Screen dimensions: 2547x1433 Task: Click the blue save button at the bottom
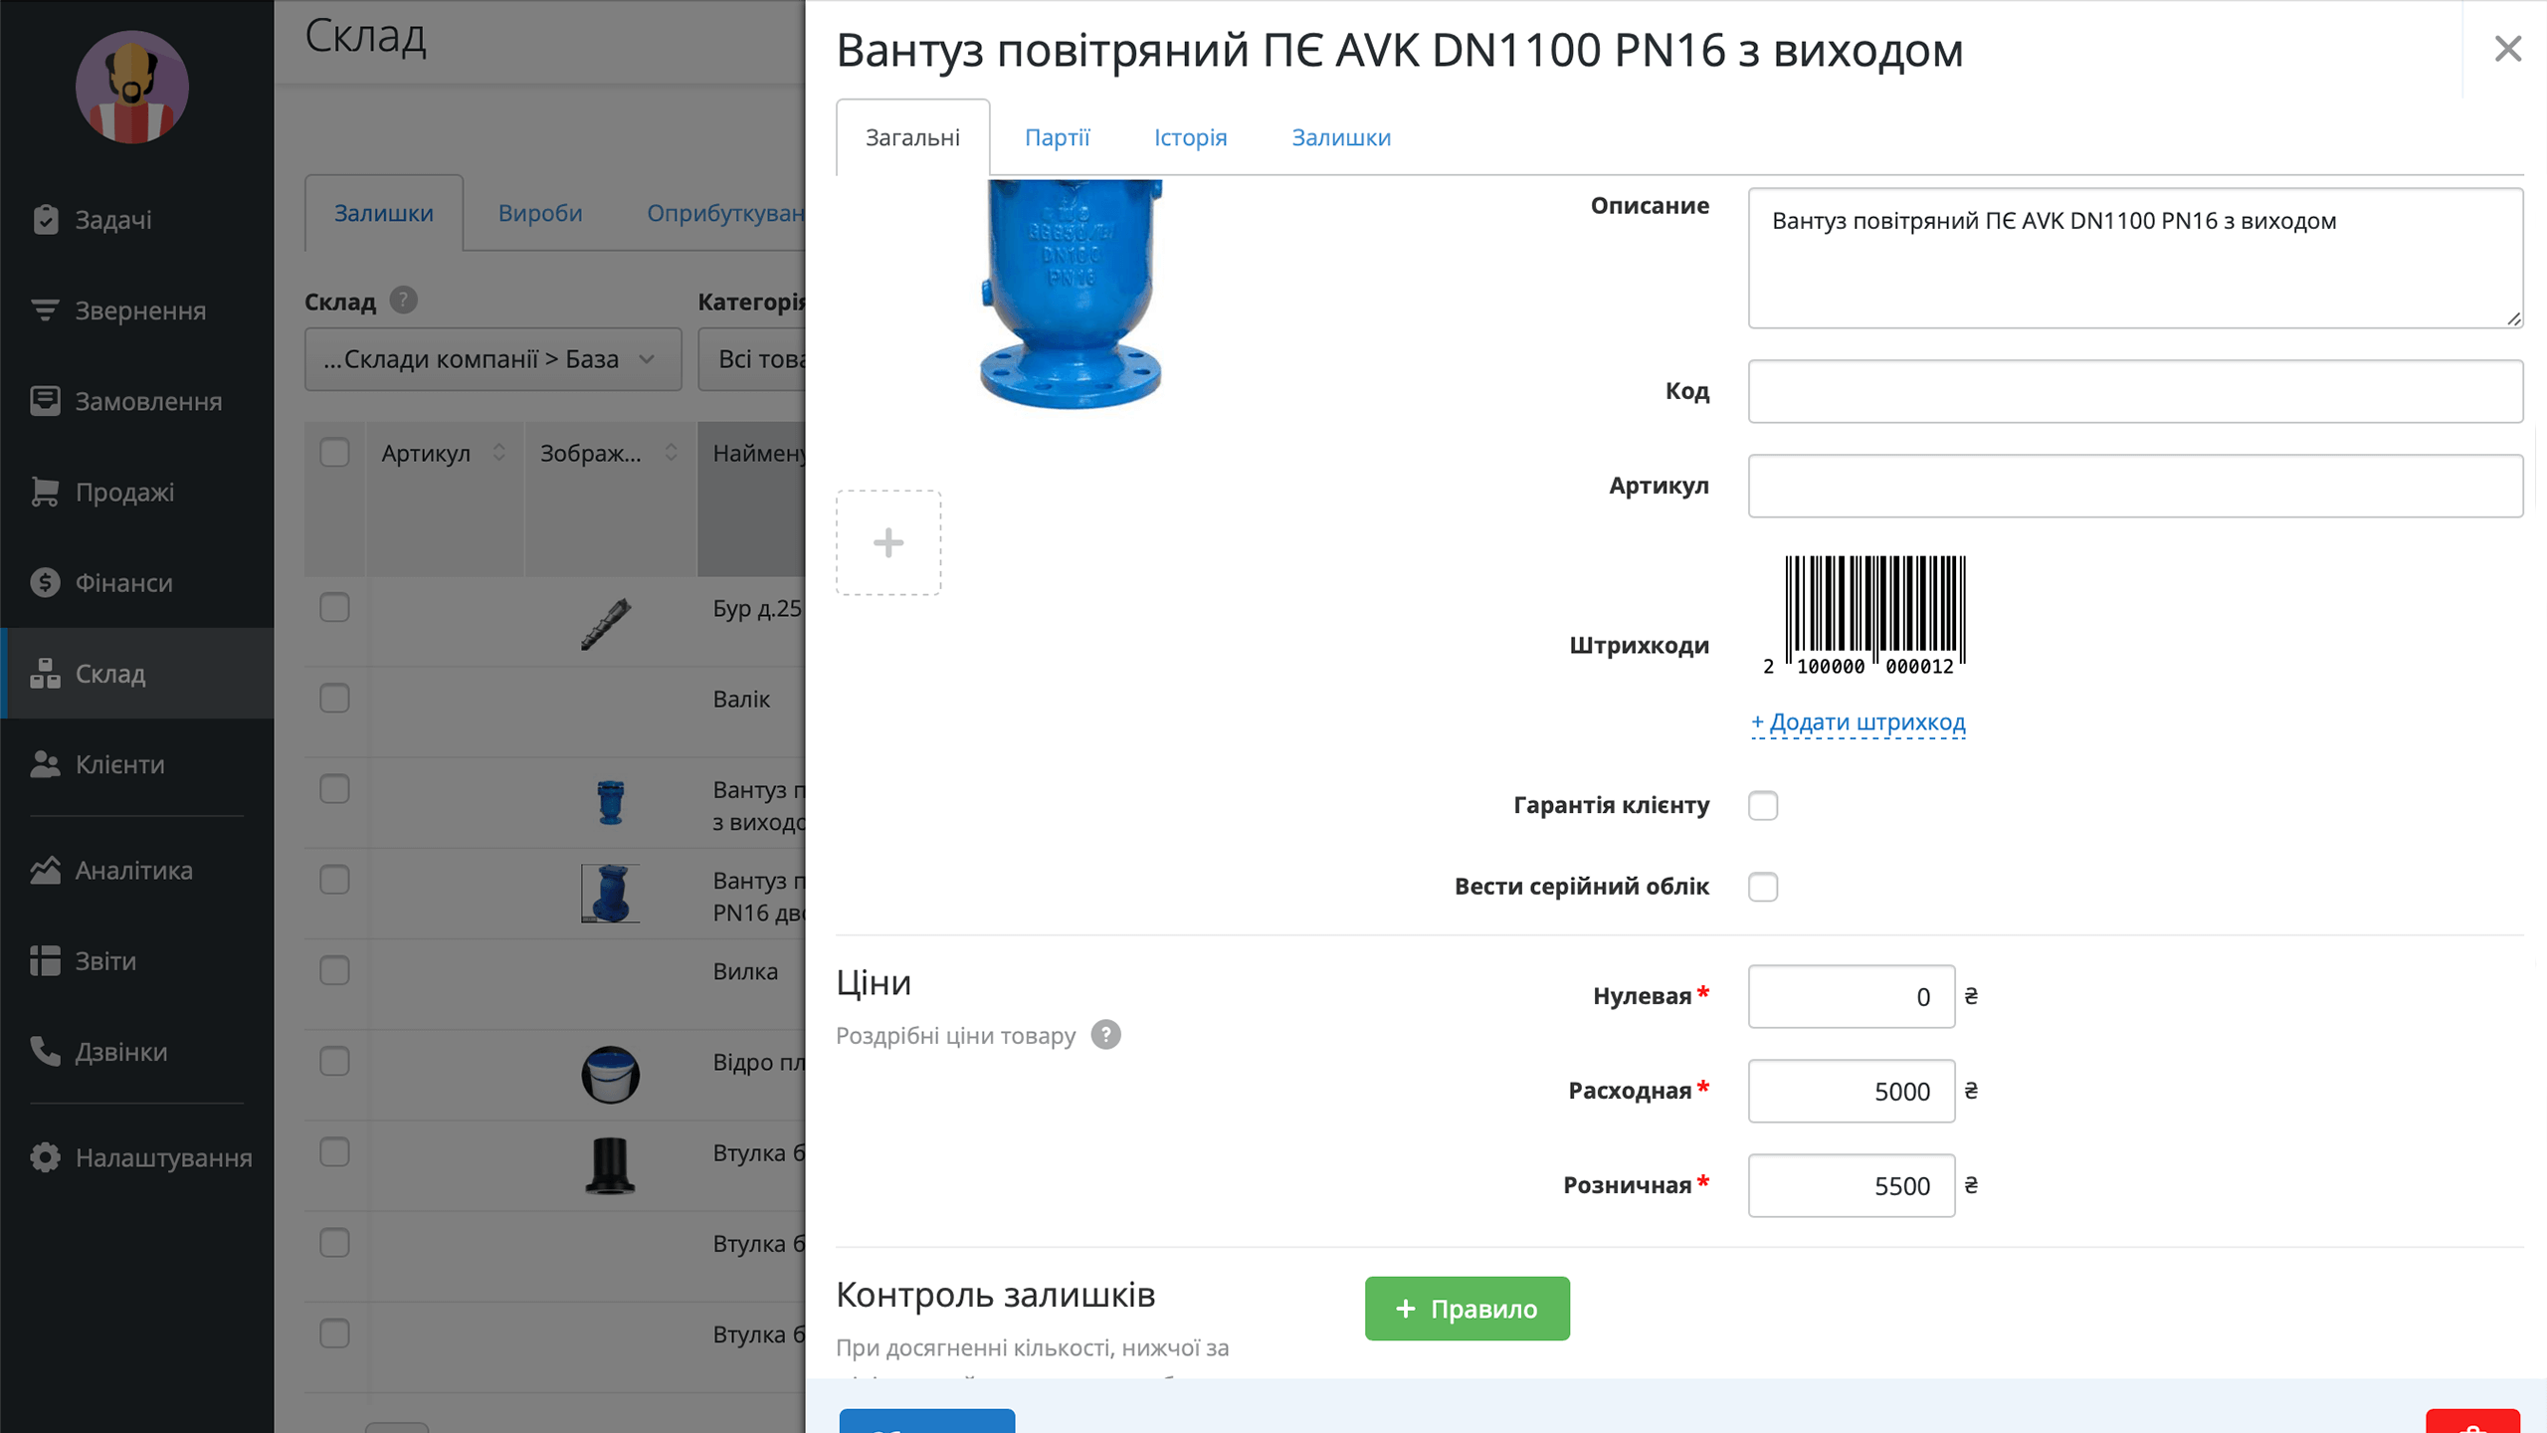click(x=927, y=1421)
